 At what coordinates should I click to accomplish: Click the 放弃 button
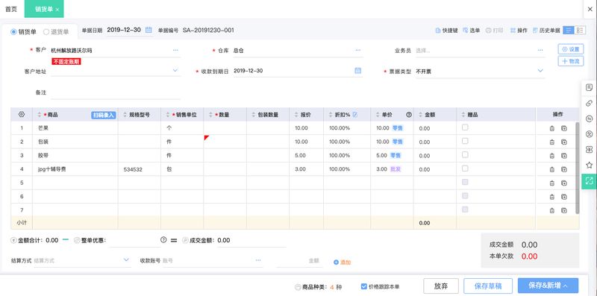[x=441, y=286]
